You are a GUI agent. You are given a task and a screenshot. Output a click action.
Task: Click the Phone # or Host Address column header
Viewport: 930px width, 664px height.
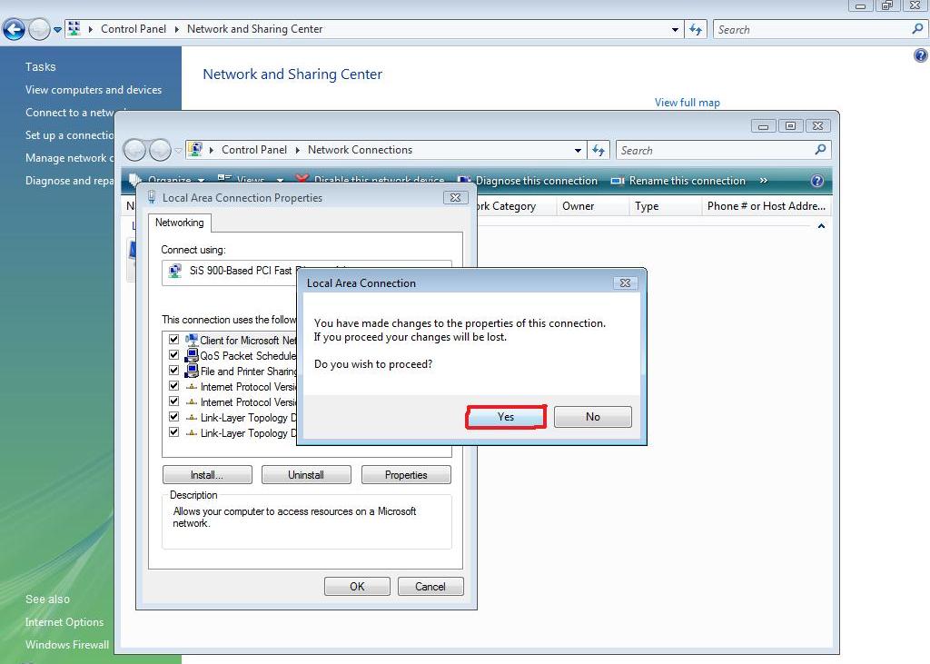[766, 206]
